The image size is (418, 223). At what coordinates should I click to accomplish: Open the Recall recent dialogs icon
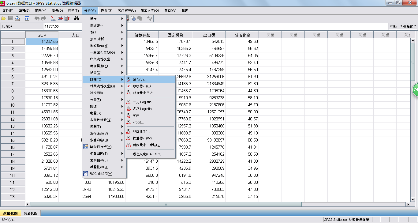click(27, 18)
